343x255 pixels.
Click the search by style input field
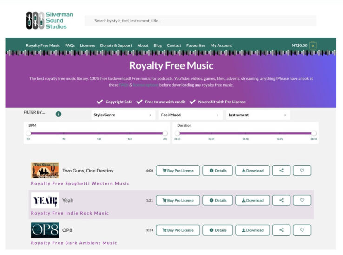[x=200, y=21]
